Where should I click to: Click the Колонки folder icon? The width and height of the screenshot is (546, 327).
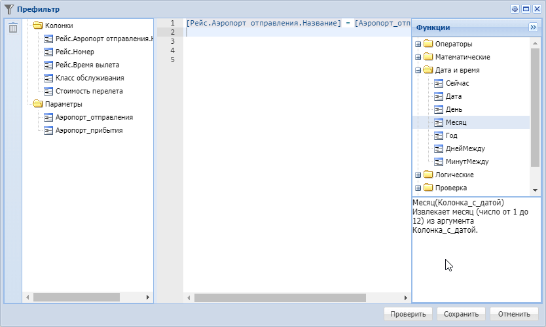click(x=37, y=26)
